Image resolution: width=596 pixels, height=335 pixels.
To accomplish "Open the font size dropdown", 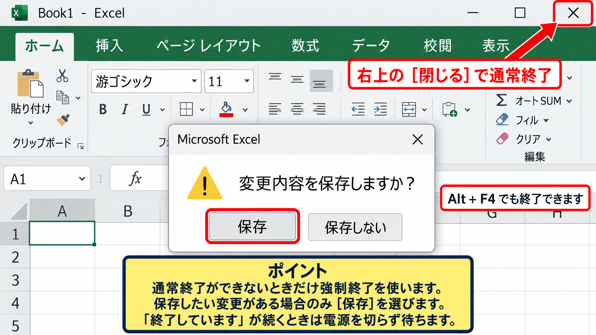I will click(247, 81).
